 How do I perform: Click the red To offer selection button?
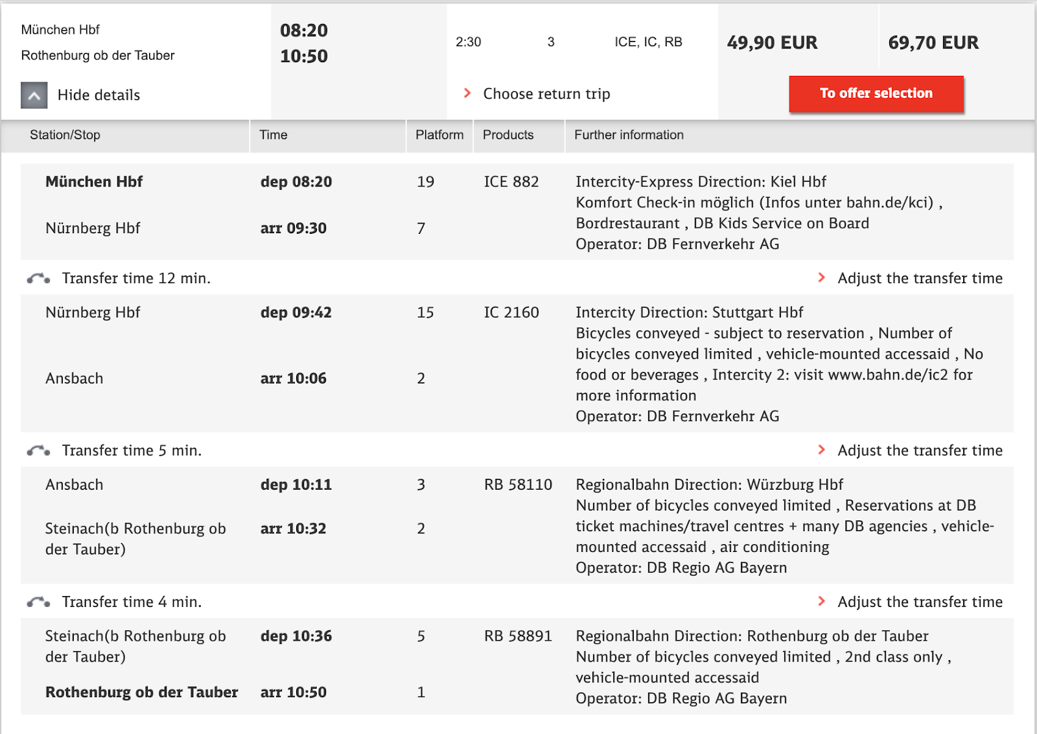pyautogui.click(x=876, y=93)
